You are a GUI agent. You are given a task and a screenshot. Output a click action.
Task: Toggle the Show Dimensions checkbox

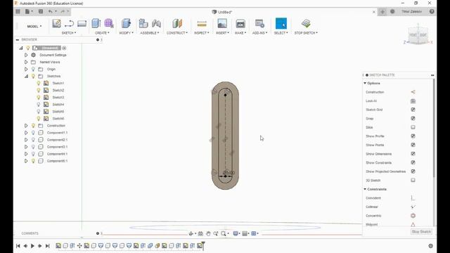(x=413, y=154)
